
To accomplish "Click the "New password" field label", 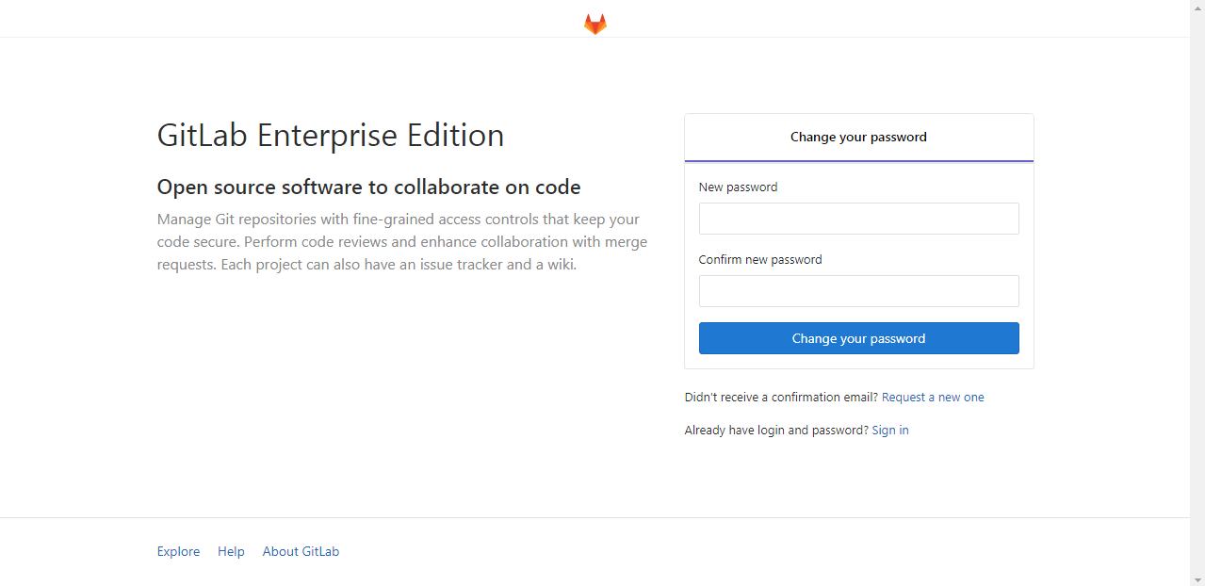I will click(x=738, y=187).
